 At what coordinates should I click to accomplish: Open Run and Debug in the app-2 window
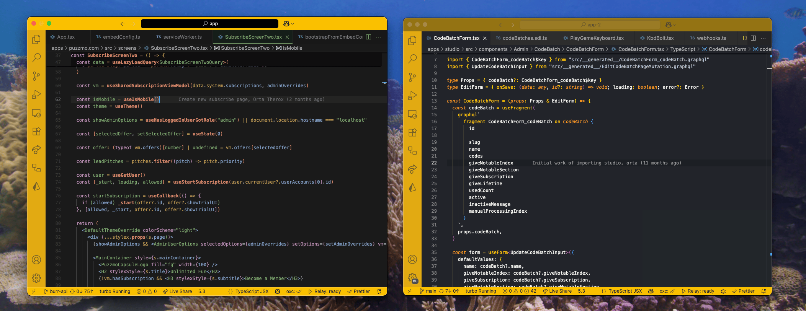point(412,96)
